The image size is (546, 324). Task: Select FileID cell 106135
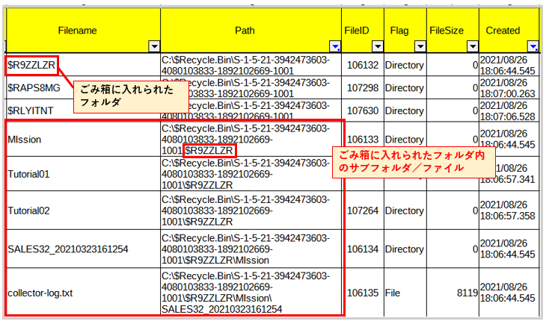click(363, 293)
